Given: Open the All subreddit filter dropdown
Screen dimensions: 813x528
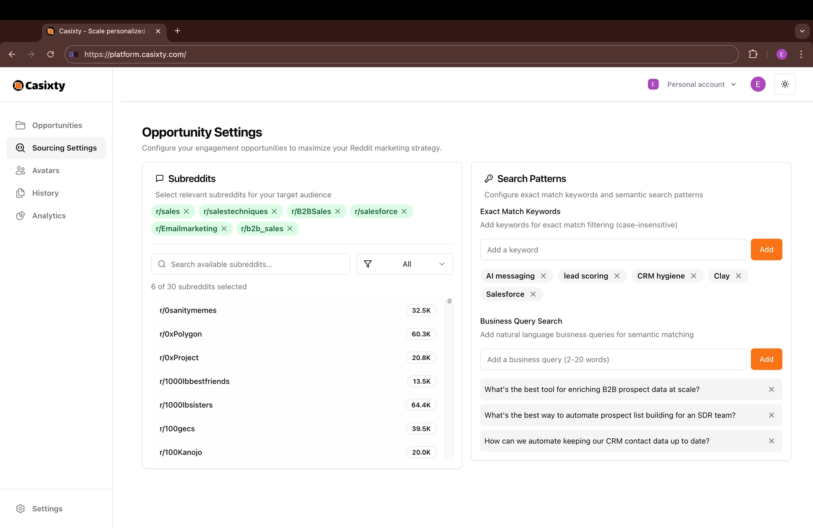Looking at the screenshot, I should tap(405, 264).
